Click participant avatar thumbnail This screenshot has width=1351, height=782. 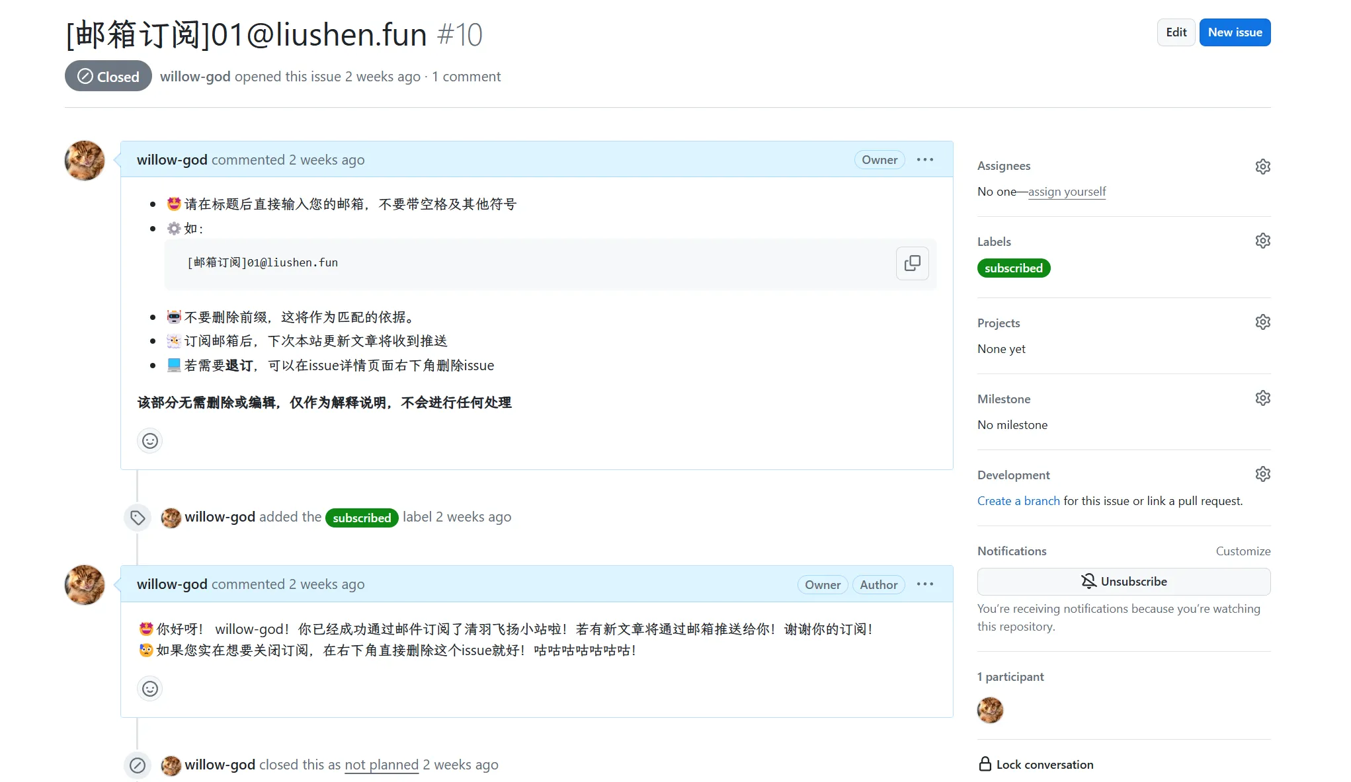click(990, 709)
